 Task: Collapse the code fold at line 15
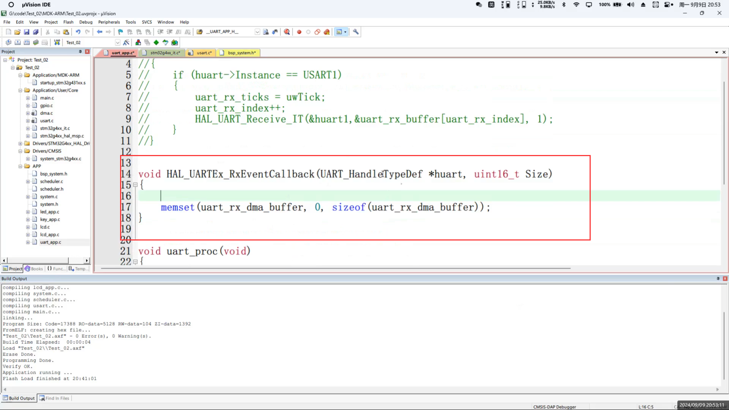click(135, 185)
